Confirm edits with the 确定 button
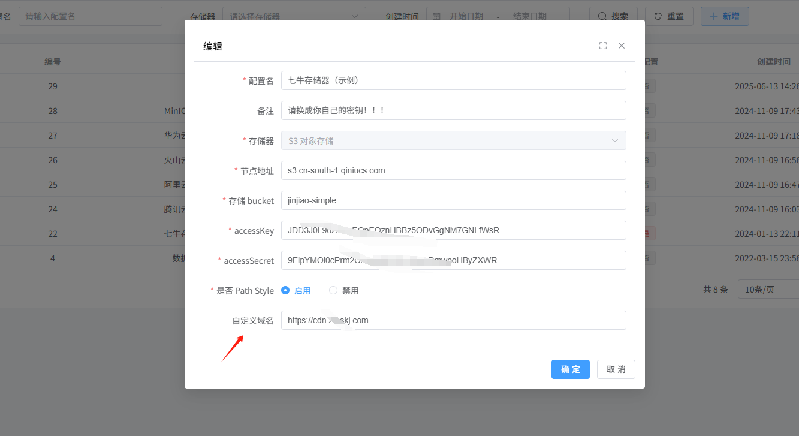This screenshot has width=799, height=436. [x=571, y=369]
